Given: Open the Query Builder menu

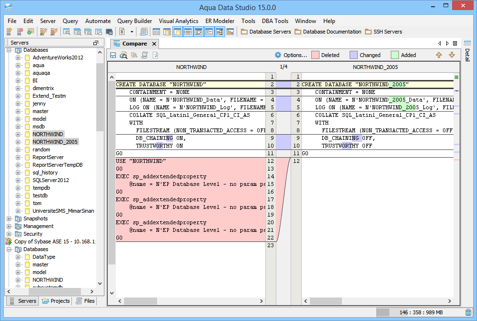Looking at the screenshot, I should click(x=135, y=21).
